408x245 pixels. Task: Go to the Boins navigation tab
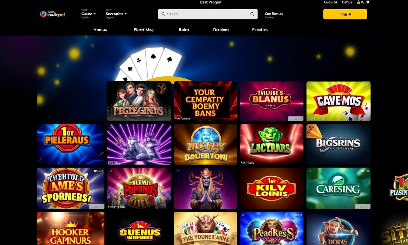point(184,30)
